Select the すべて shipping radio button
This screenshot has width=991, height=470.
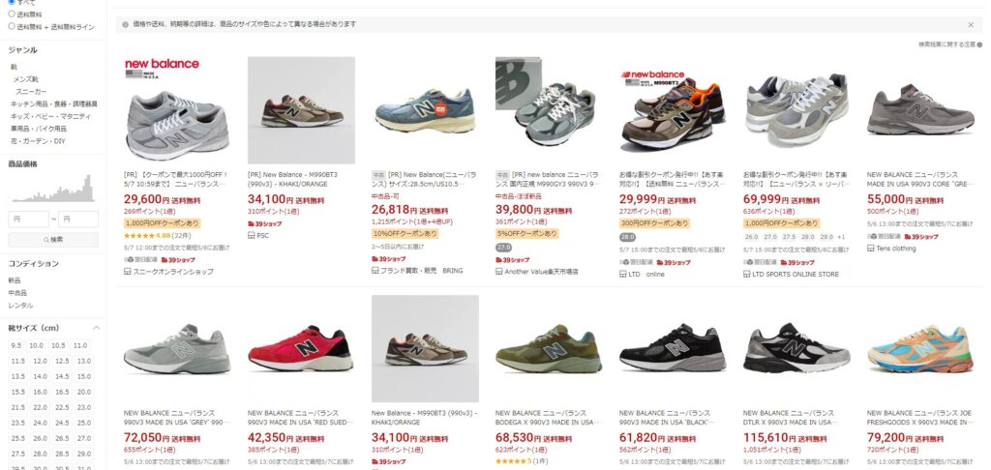(x=12, y=2)
